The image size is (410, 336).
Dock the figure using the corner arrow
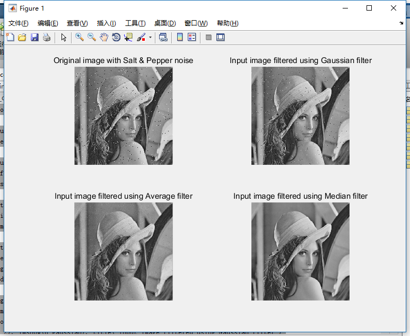pos(402,23)
